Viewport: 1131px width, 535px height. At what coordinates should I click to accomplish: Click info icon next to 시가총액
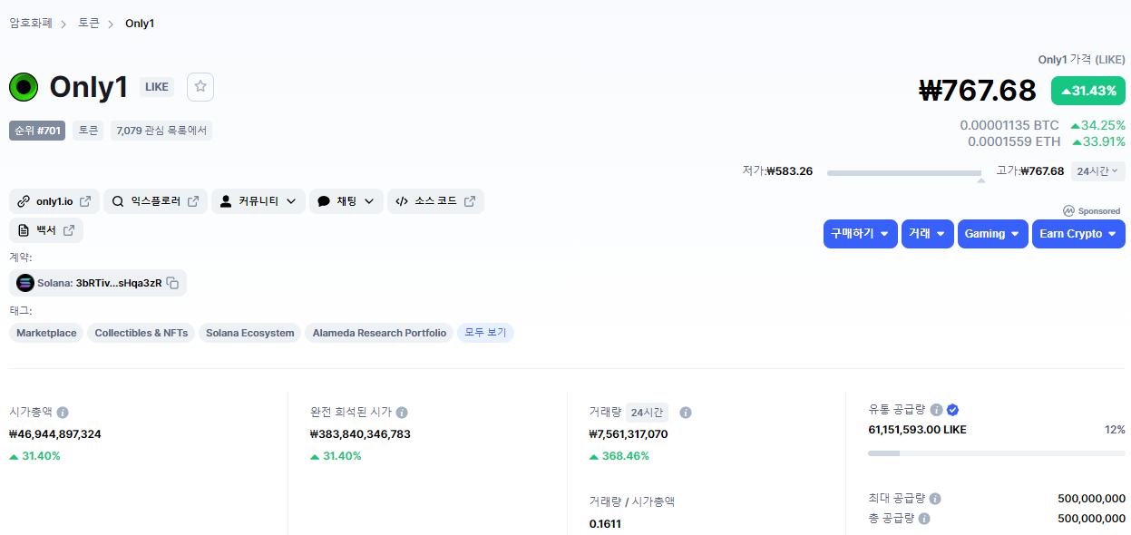[x=63, y=413]
